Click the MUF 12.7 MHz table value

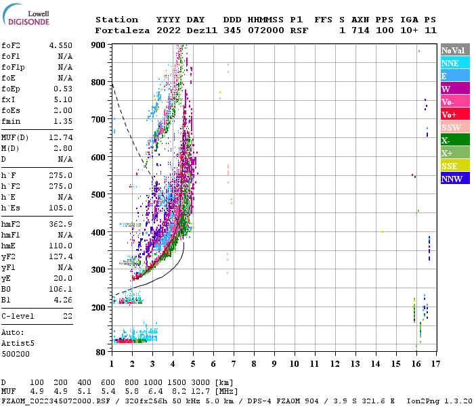(200, 392)
